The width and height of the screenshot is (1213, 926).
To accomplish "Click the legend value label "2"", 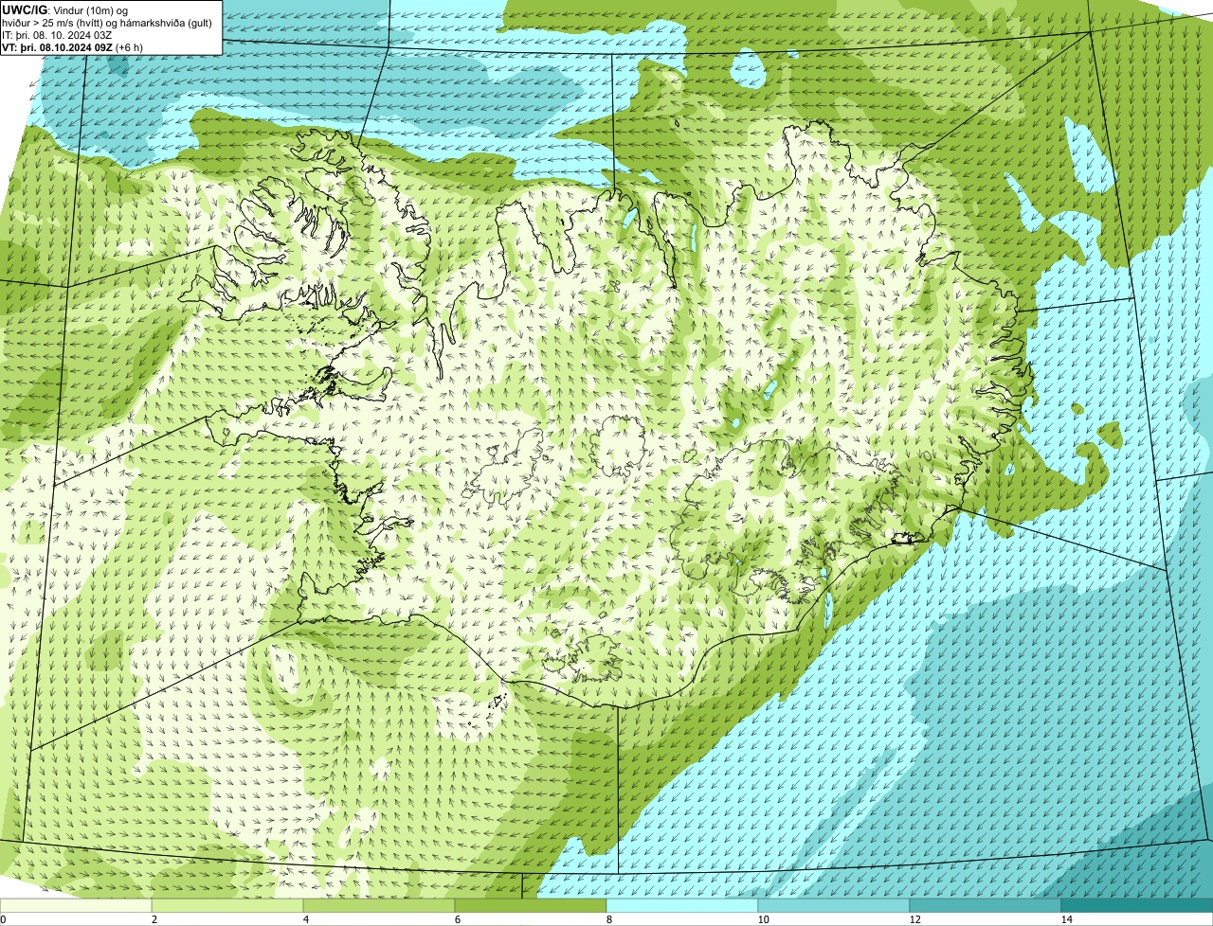I will (154, 919).
